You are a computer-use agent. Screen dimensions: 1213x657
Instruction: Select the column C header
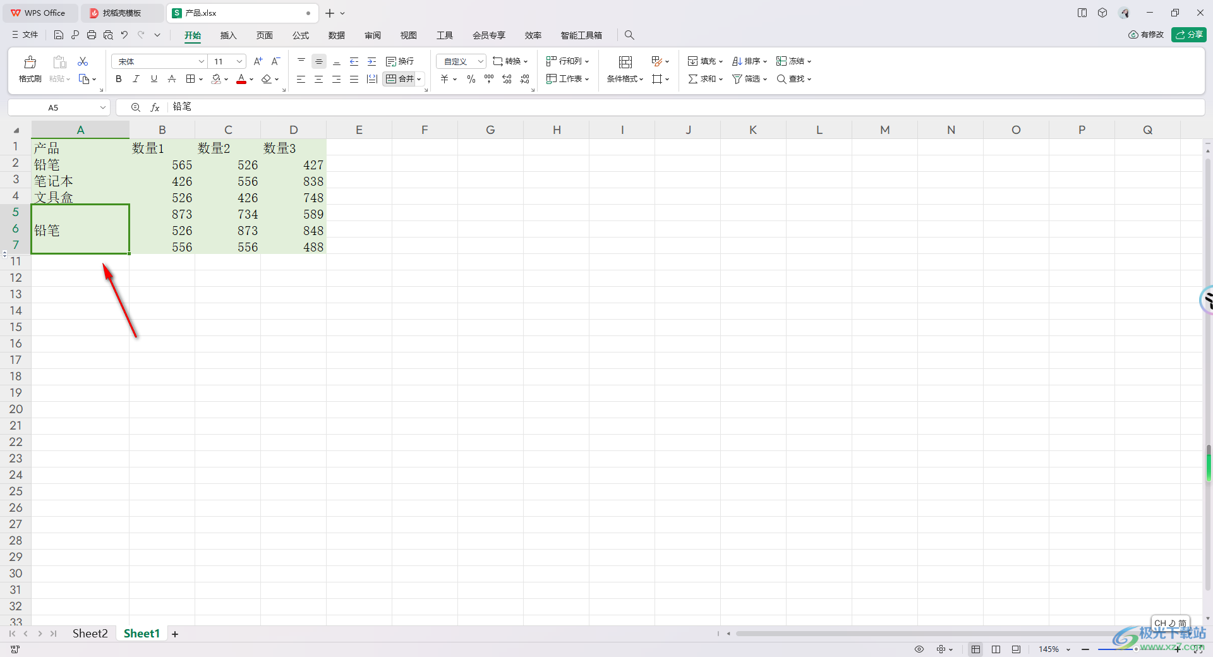pos(228,130)
